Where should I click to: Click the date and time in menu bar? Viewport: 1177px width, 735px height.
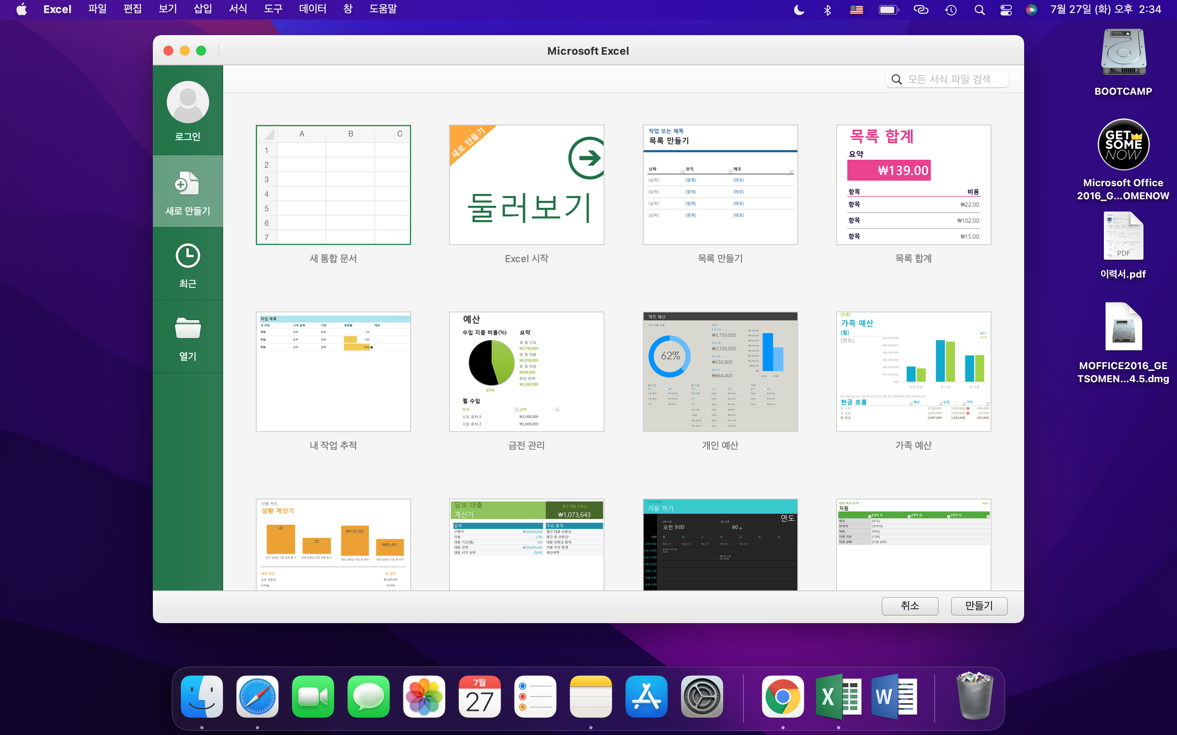1105,9
